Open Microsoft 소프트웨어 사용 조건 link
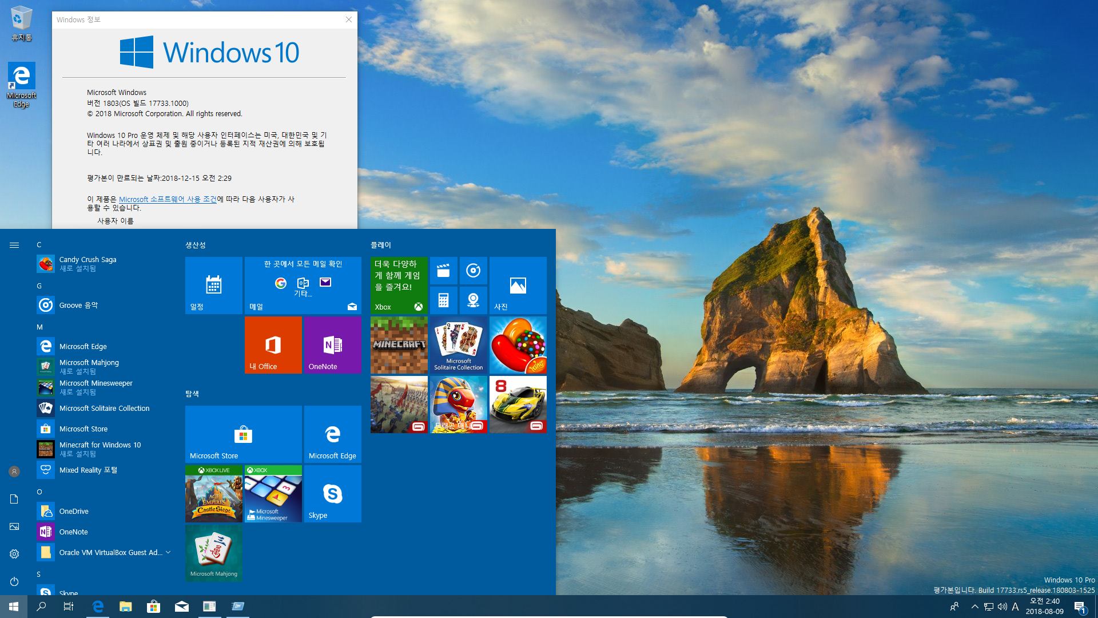The image size is (1098, 618). pos(168,199)
